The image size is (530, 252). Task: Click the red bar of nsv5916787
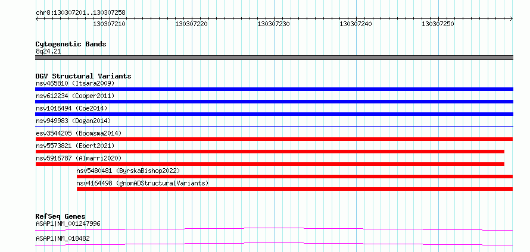[270, 164]
